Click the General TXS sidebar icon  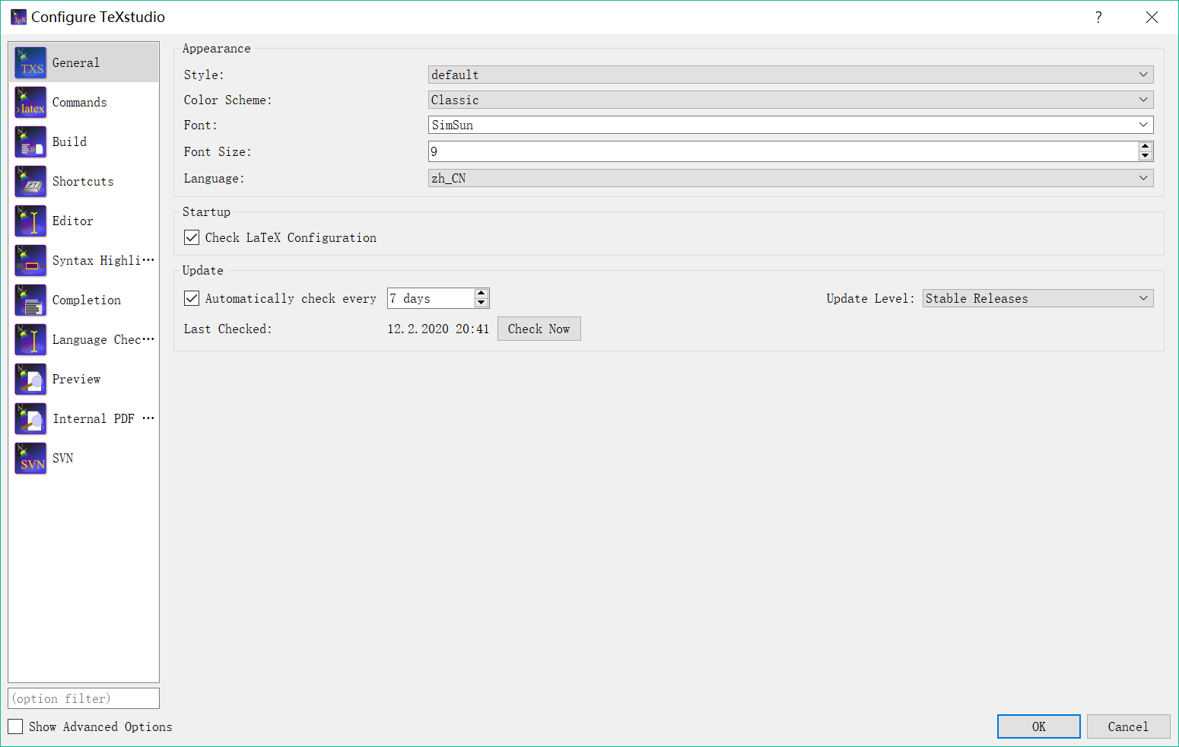(x=30, y=62)
